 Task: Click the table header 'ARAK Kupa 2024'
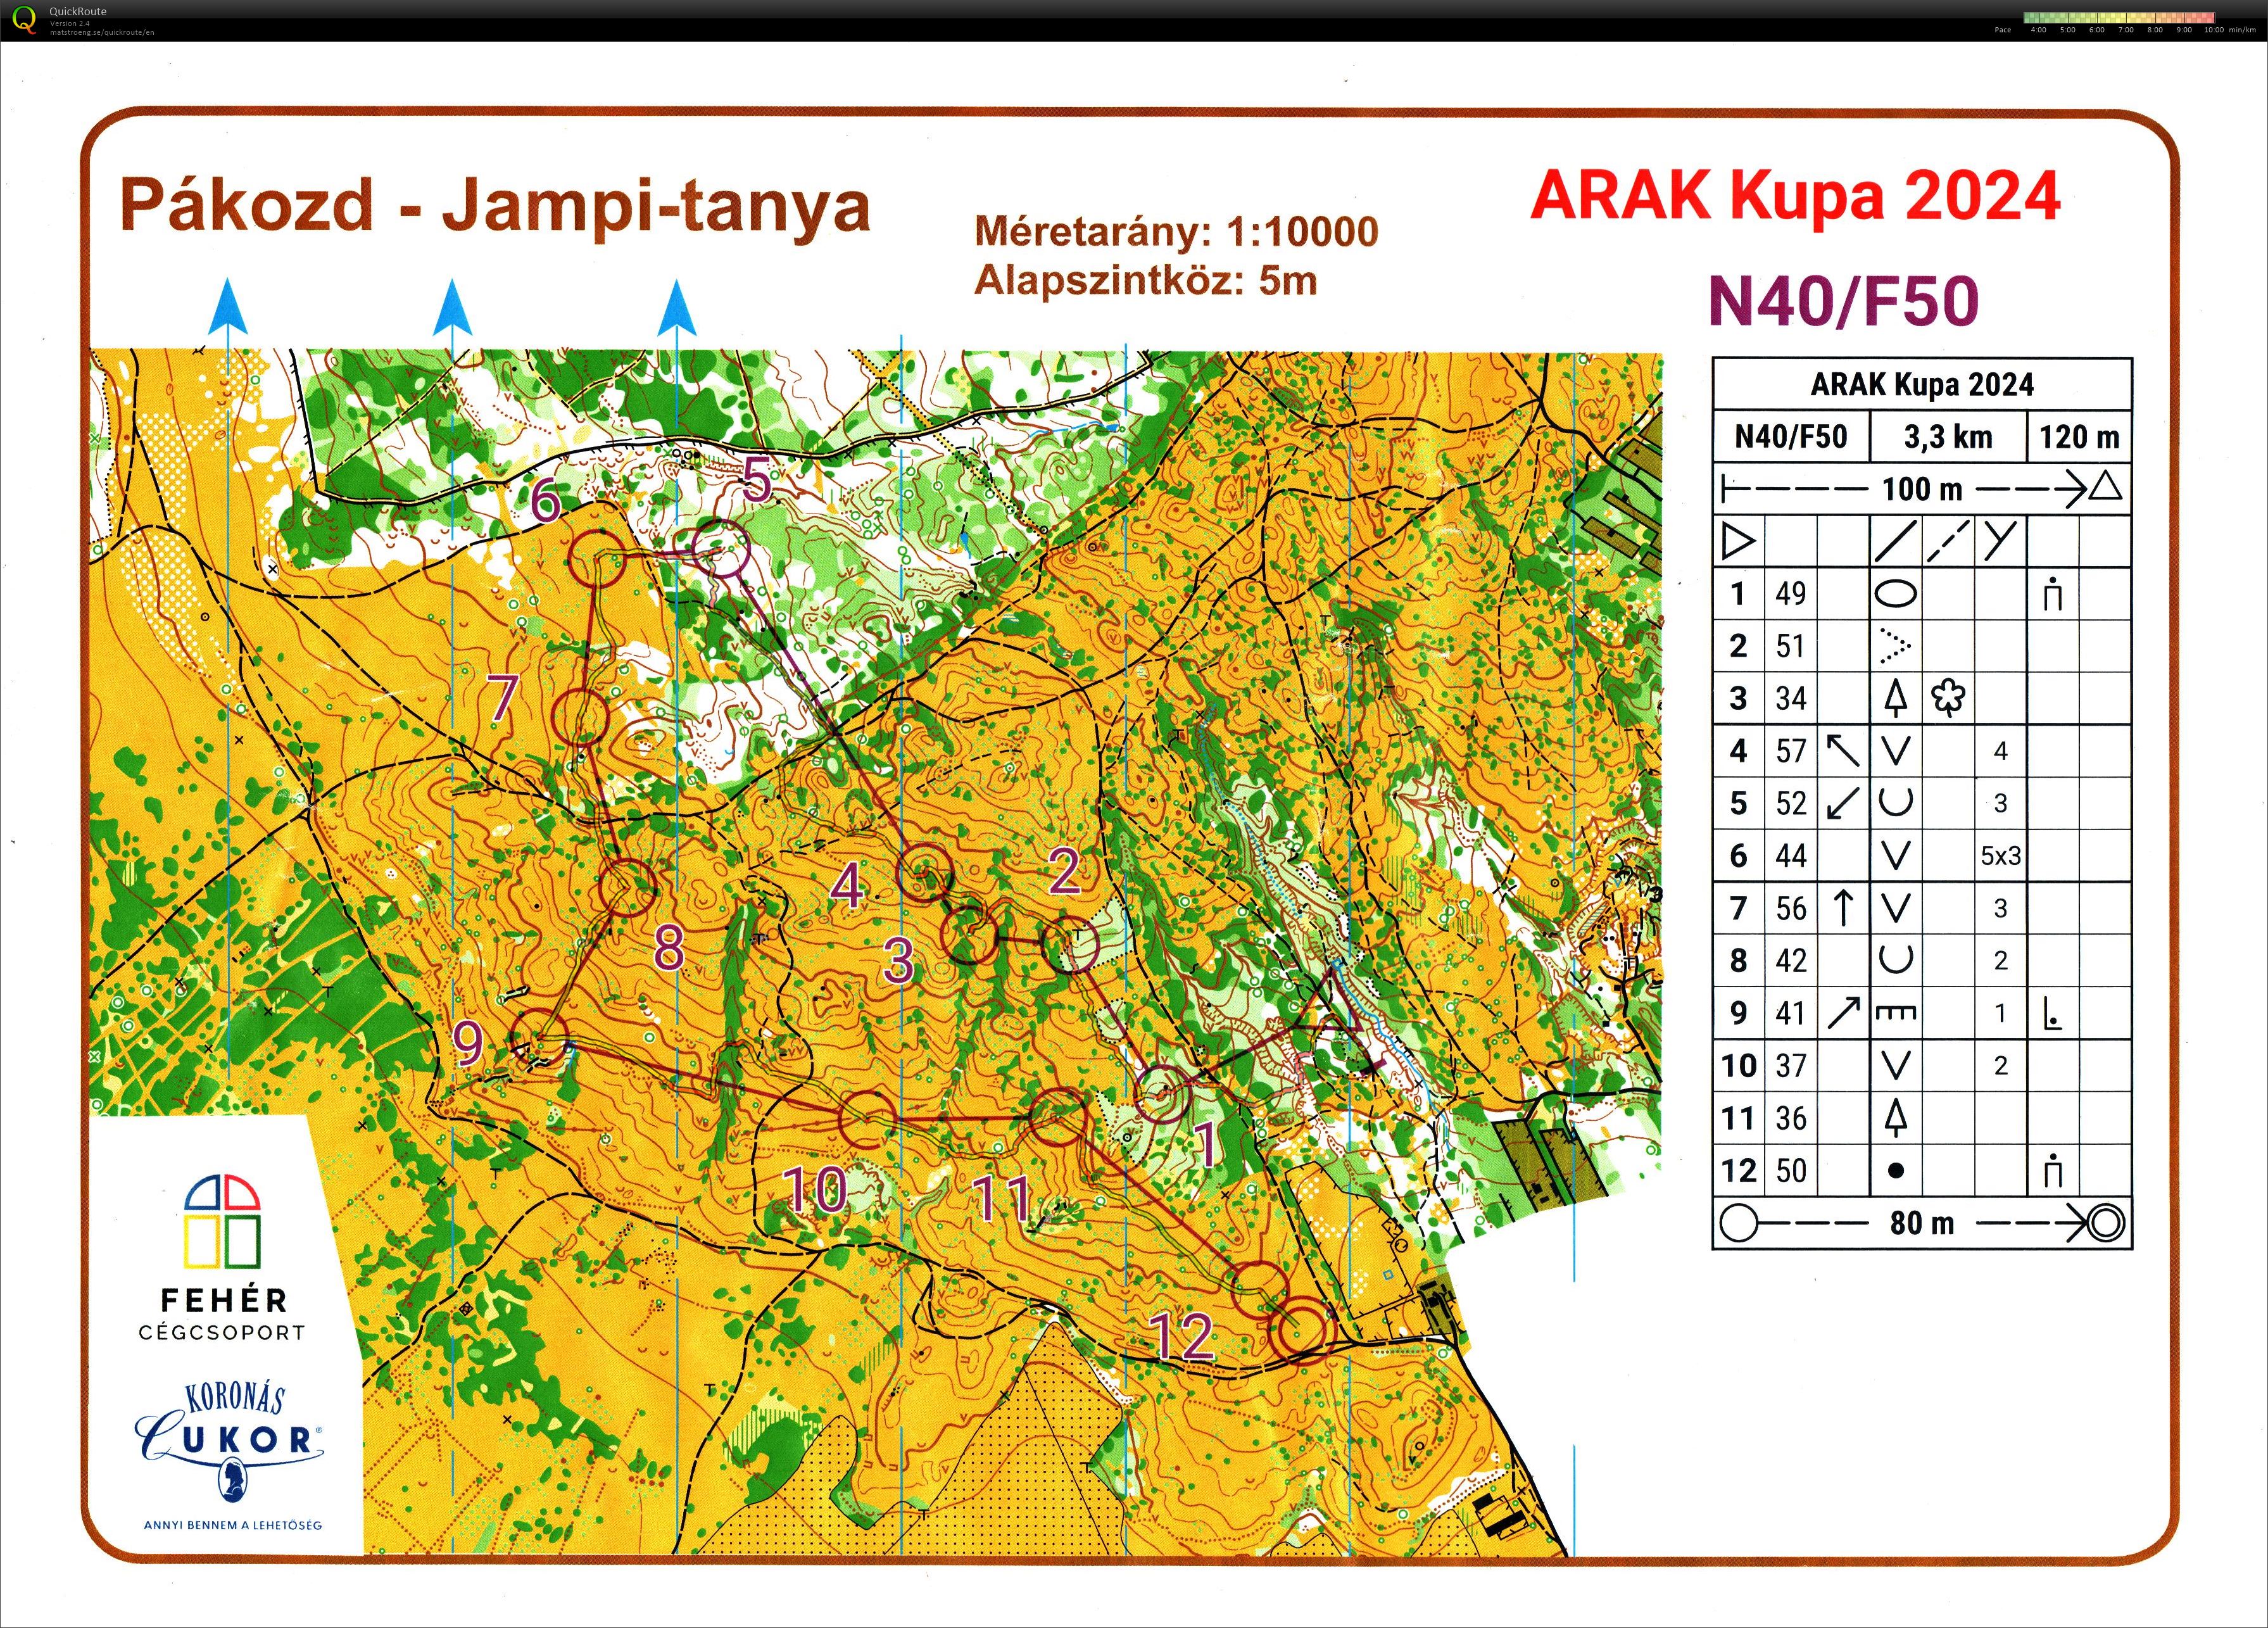(x=1922, y=384)
